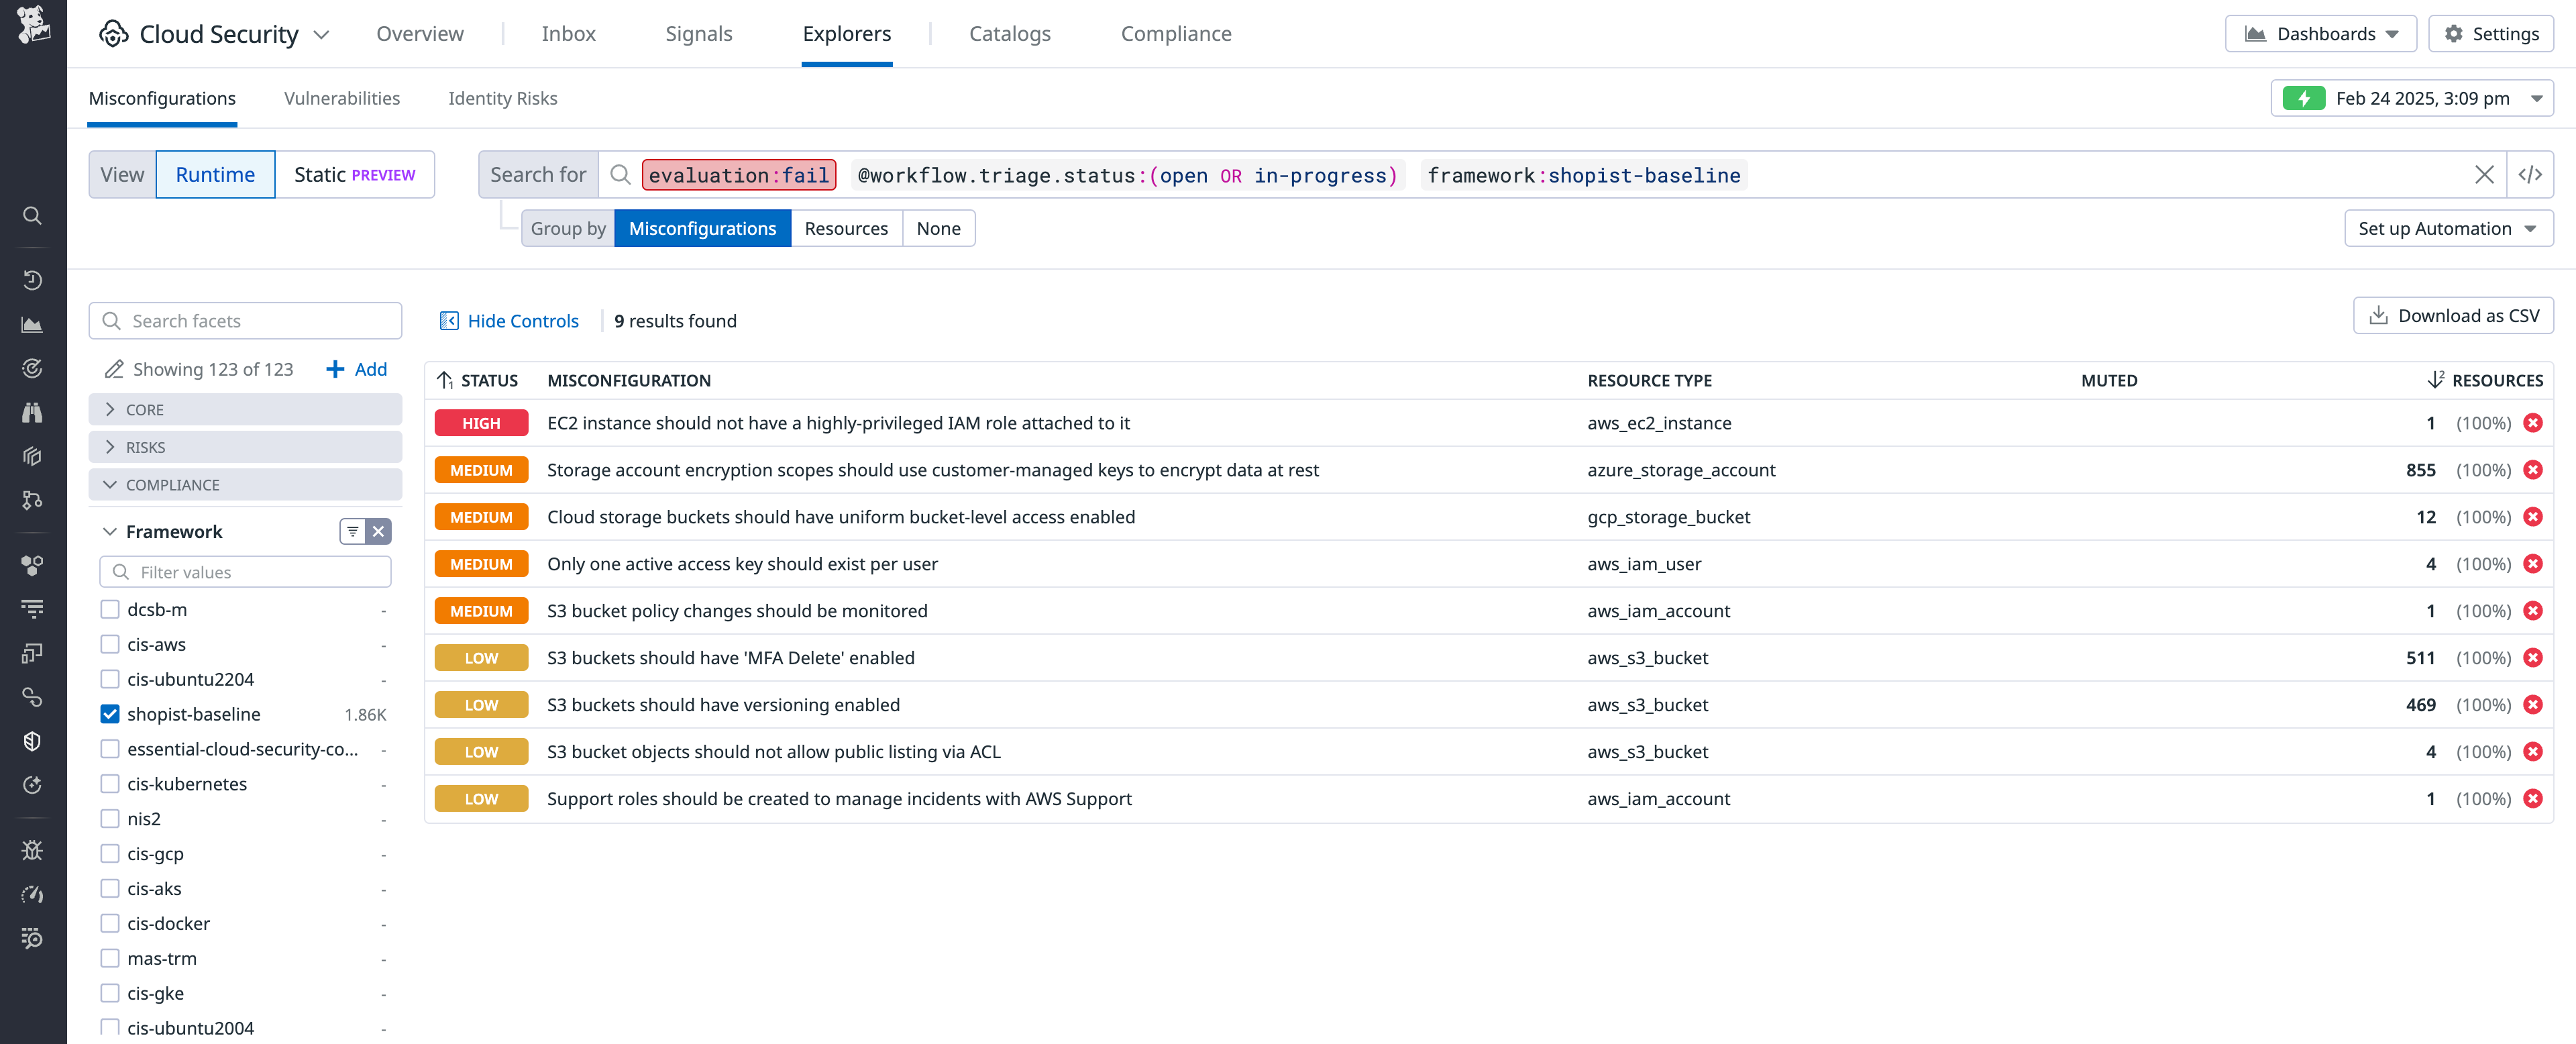Open the Dashboards panel icon in the sidebar
Image resolution: width=2576 pixels, height=1044 pixels.
[32, 324]
